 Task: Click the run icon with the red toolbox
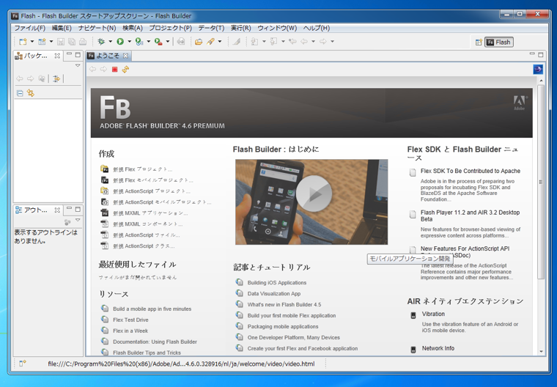point(158,42)
